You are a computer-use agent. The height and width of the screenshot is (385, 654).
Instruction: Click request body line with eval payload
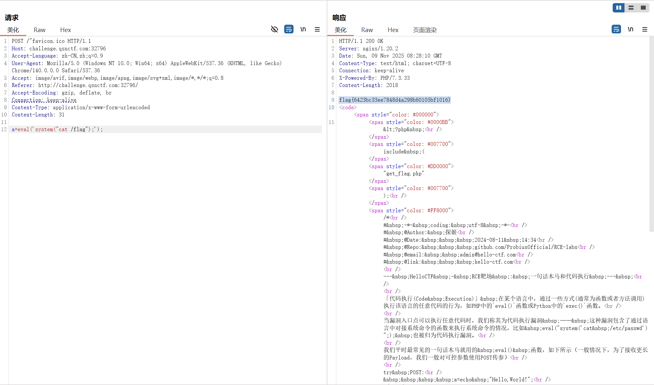coord(57,129)
